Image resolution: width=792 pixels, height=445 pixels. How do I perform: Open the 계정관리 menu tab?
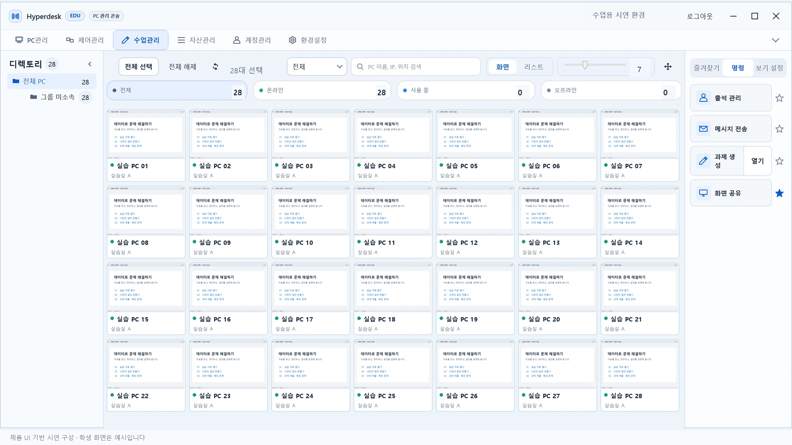point(252,40)
